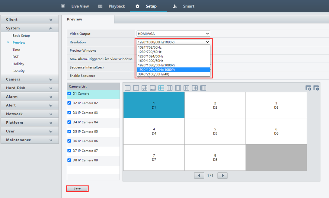This screenshot has width=329, height=198.
Task: Click the start all preview windows icon
Action: point(308,88)
